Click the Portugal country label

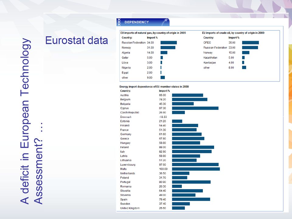(x=125, y=182)
